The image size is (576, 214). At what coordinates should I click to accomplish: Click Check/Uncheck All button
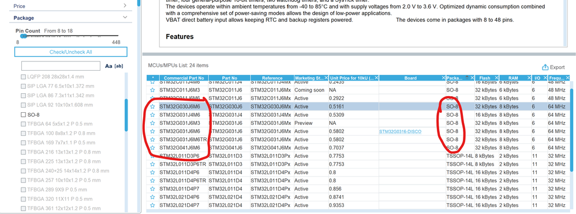pyautogui.click(x=71, y=52)
